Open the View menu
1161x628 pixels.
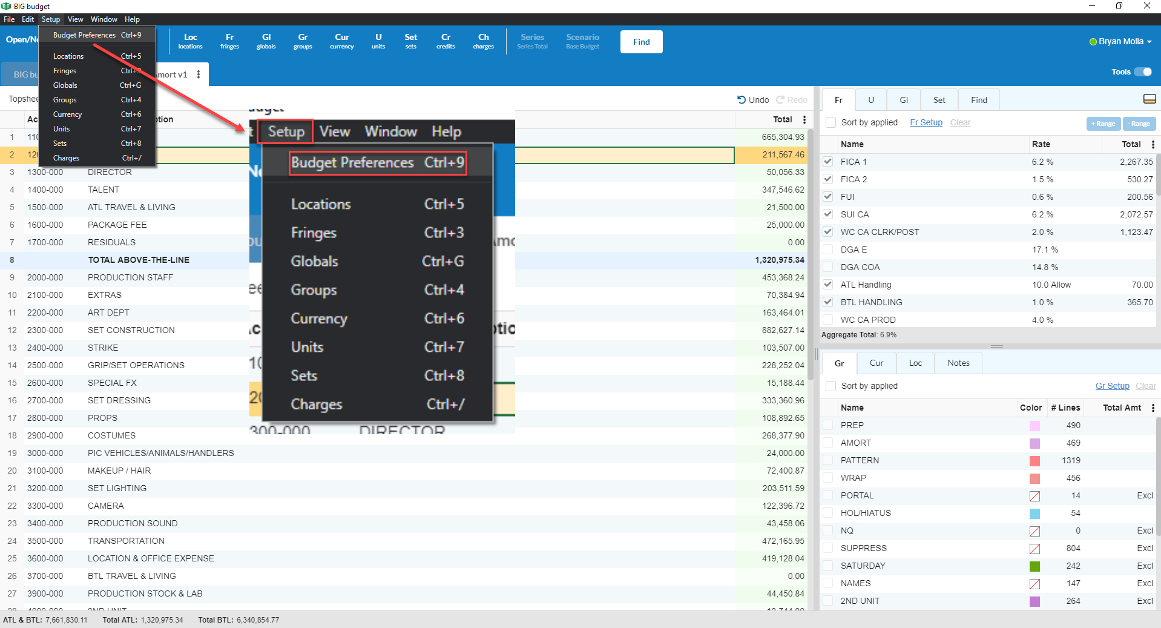tap(75, 19)
